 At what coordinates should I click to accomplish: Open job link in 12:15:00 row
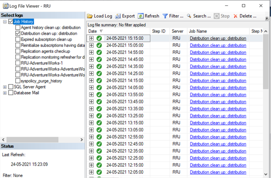click(218, 165)
